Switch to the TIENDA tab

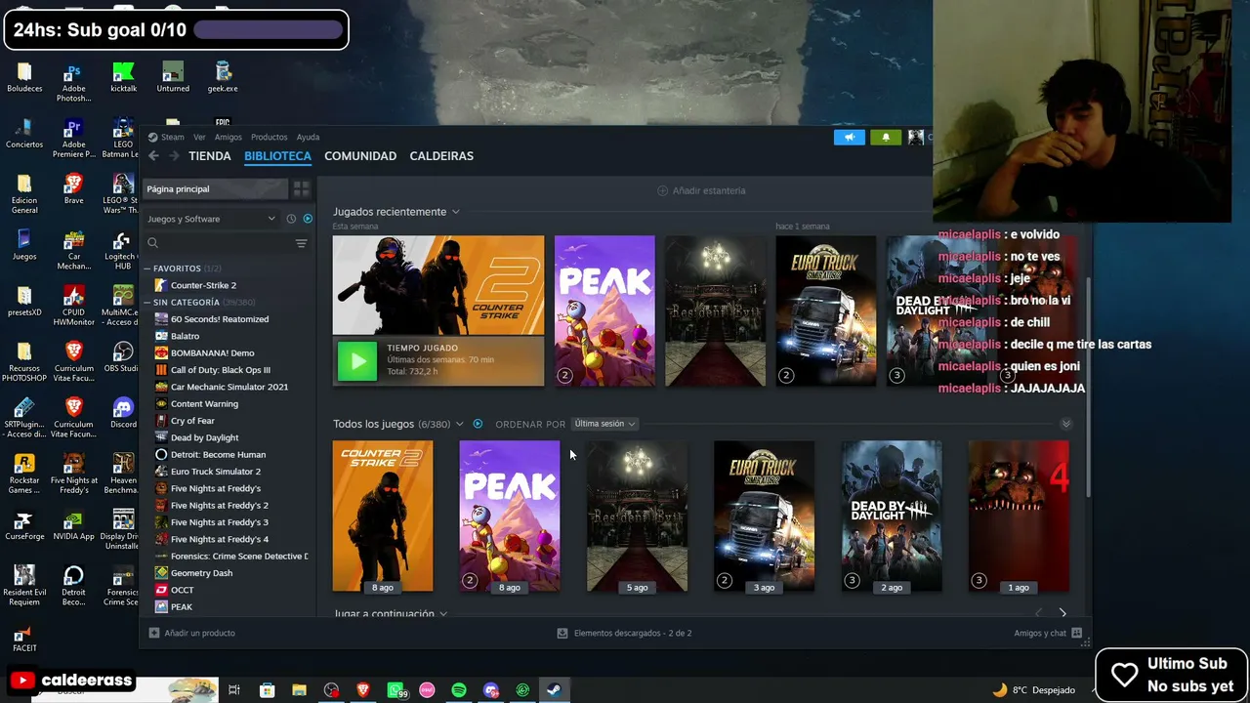210,156
